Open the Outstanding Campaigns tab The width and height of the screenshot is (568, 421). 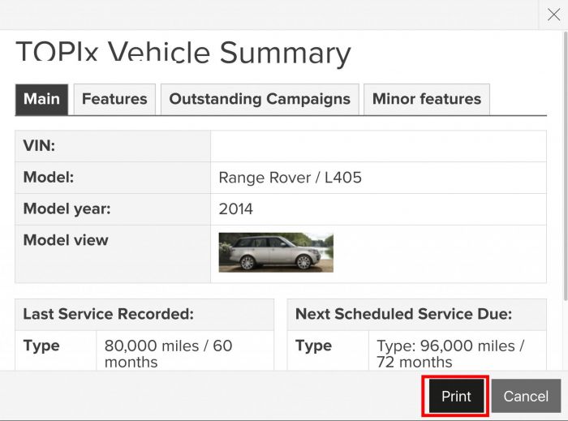pyautogui.click(x=260, y=99)
